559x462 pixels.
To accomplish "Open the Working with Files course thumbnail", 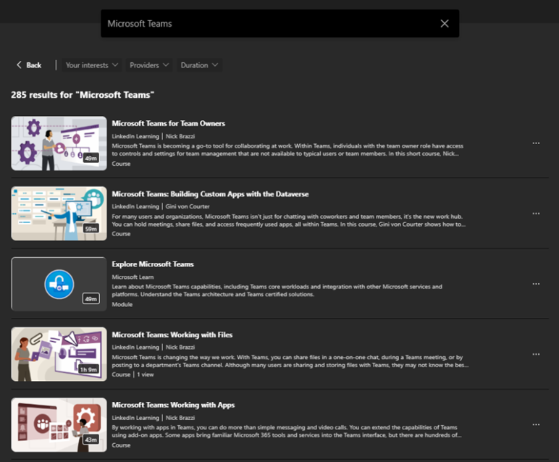I will [59, 354].
